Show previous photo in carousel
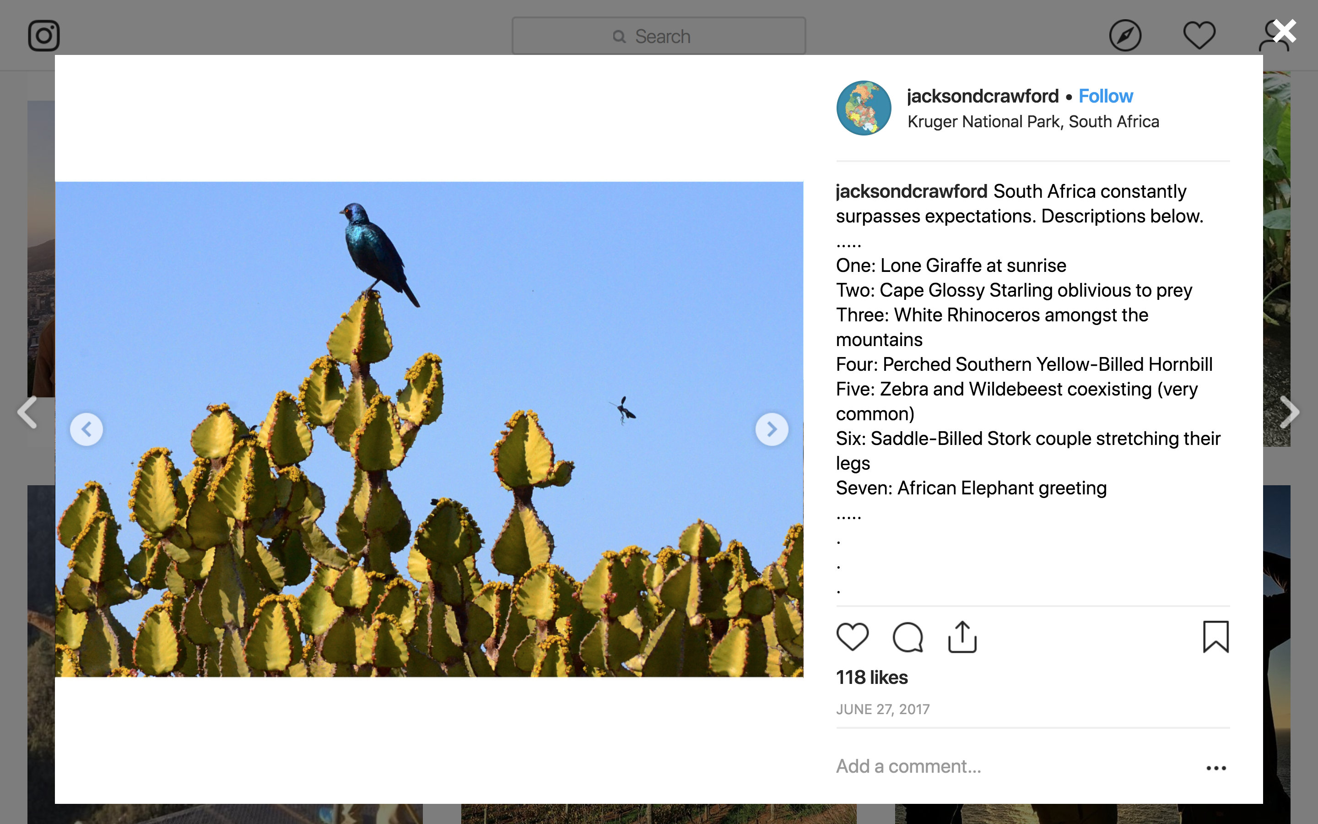 [86, 429]
